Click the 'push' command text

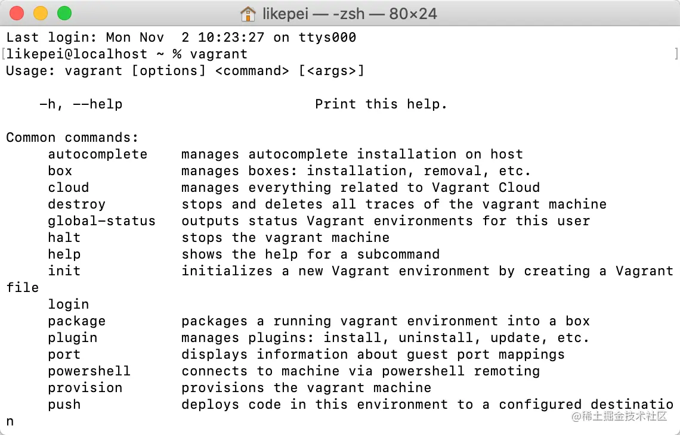64,405
